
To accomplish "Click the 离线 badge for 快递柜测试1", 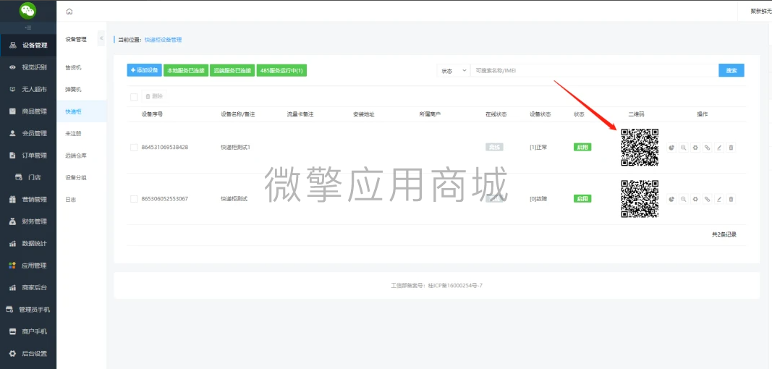I will click(494, 148).
